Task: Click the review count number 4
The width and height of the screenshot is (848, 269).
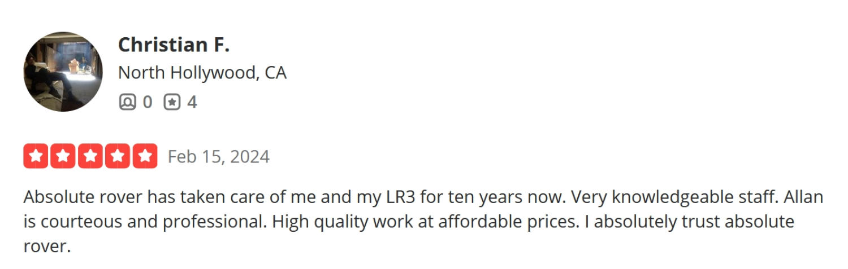Action: tap(192, 102)
